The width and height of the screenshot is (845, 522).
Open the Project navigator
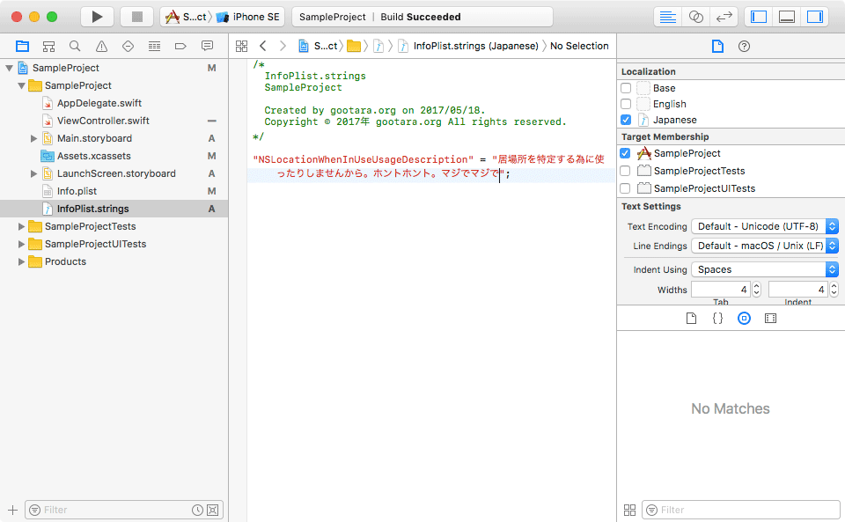coord(22,47)
